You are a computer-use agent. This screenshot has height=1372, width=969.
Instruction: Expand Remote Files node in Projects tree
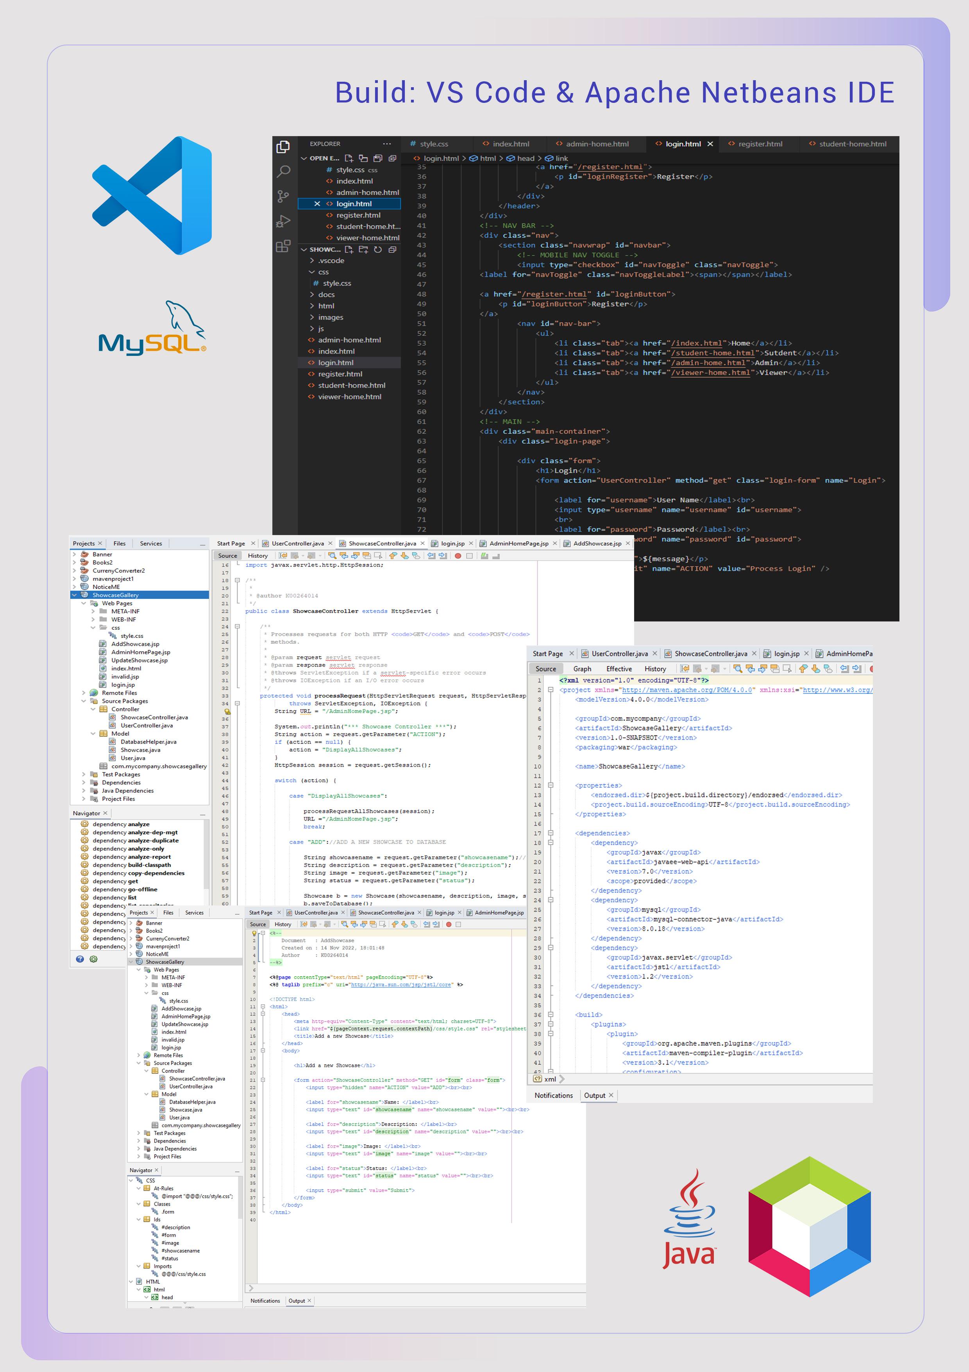pos(84,693)
